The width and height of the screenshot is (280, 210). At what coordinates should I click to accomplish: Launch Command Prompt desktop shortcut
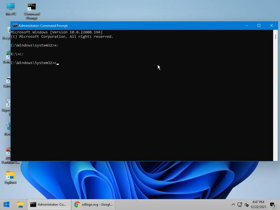(32, 11)
